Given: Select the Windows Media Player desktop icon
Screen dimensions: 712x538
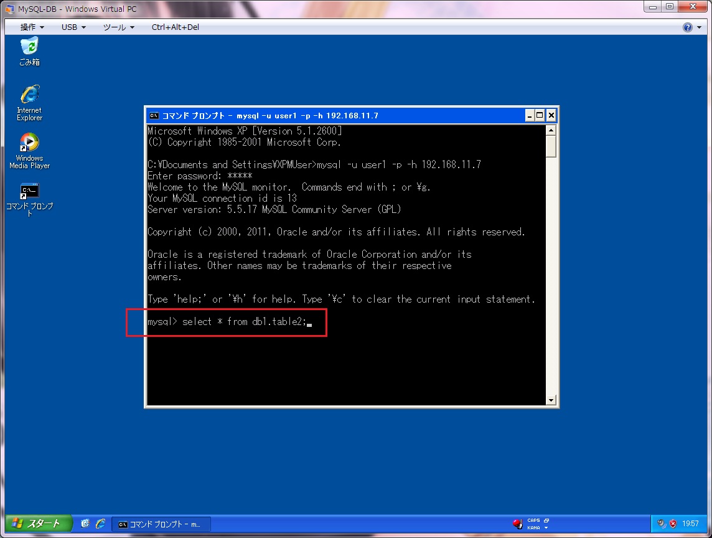Looking at the screenshot, I should 29,151.
